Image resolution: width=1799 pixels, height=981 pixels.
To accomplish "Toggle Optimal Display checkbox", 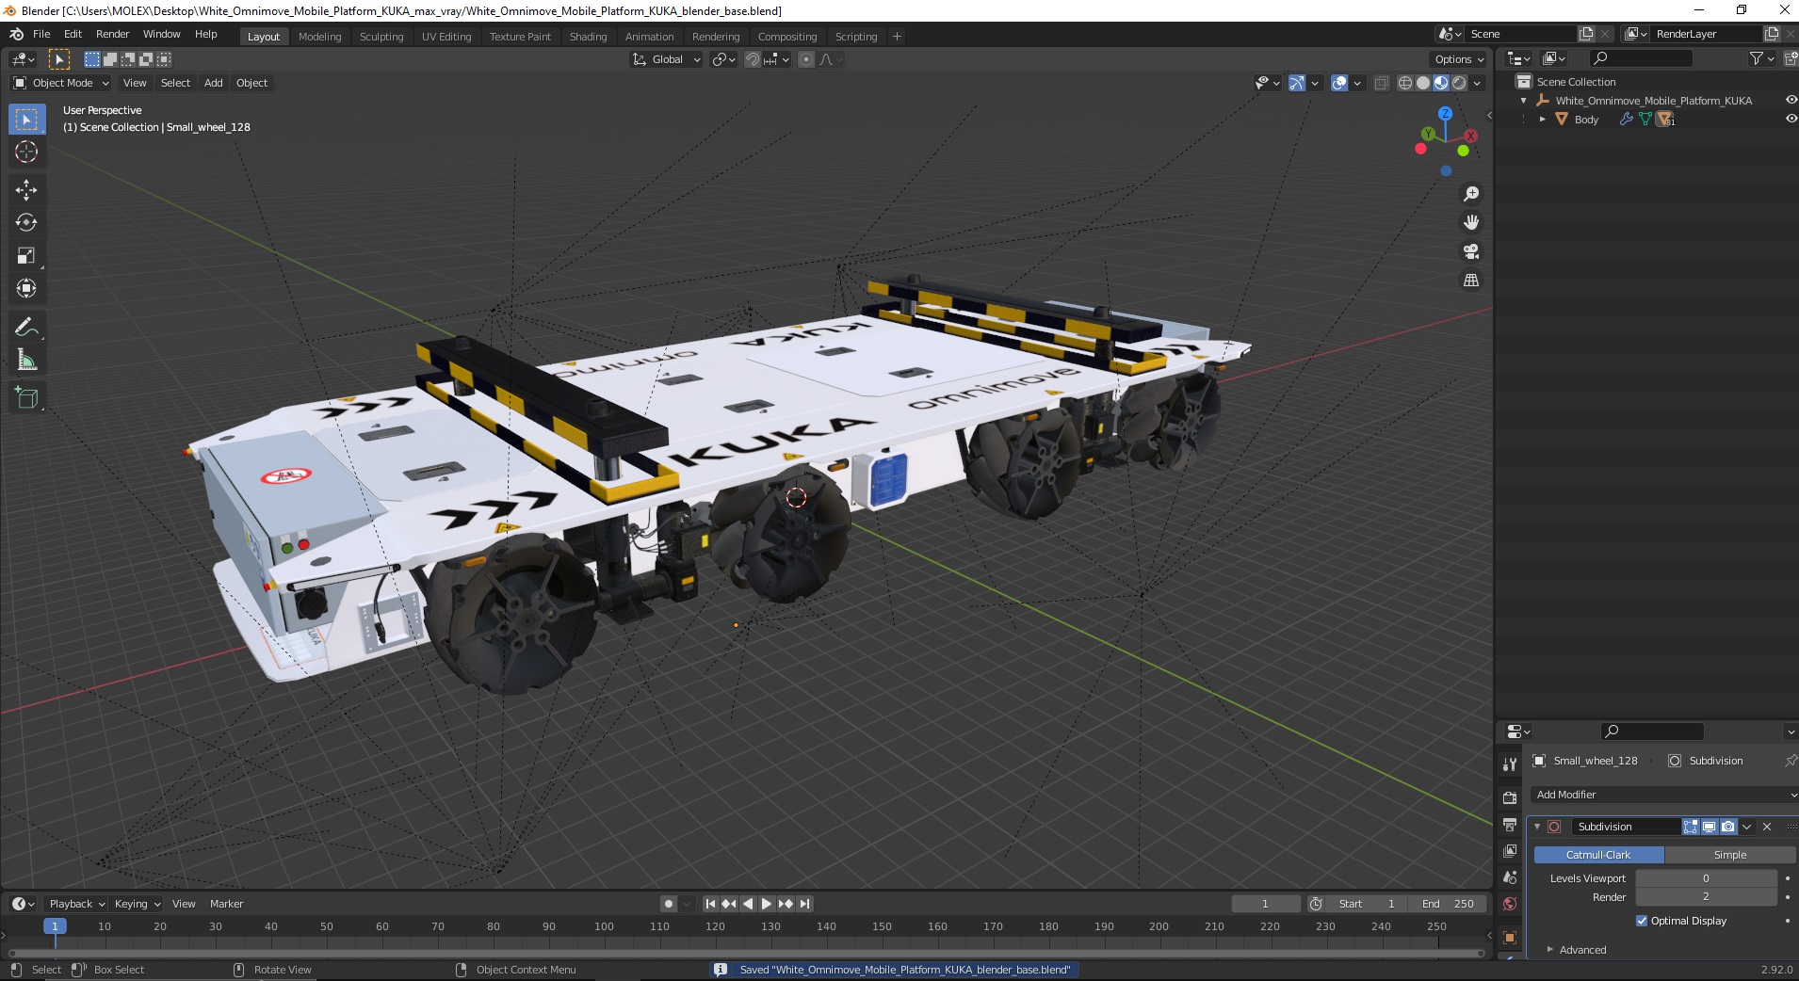I will tap(1642, 921).
